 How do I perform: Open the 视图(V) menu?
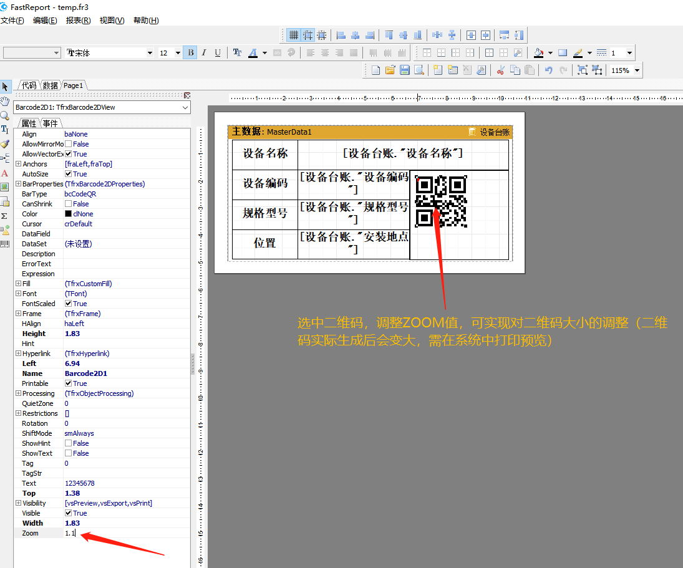(112, 21)
